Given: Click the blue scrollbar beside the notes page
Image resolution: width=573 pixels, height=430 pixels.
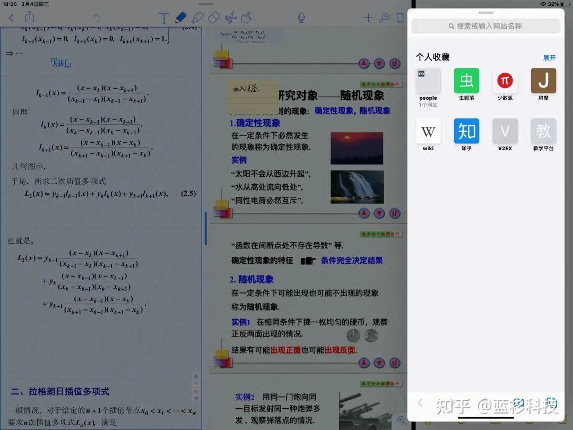Looking at the screenshot, I should click(206, 228).
